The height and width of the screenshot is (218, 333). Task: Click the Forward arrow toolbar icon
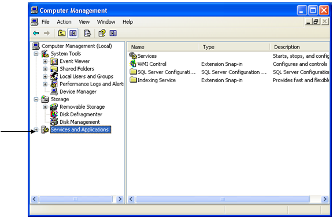(x=47, y=33)
